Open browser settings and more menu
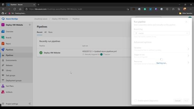 [190, 9]
